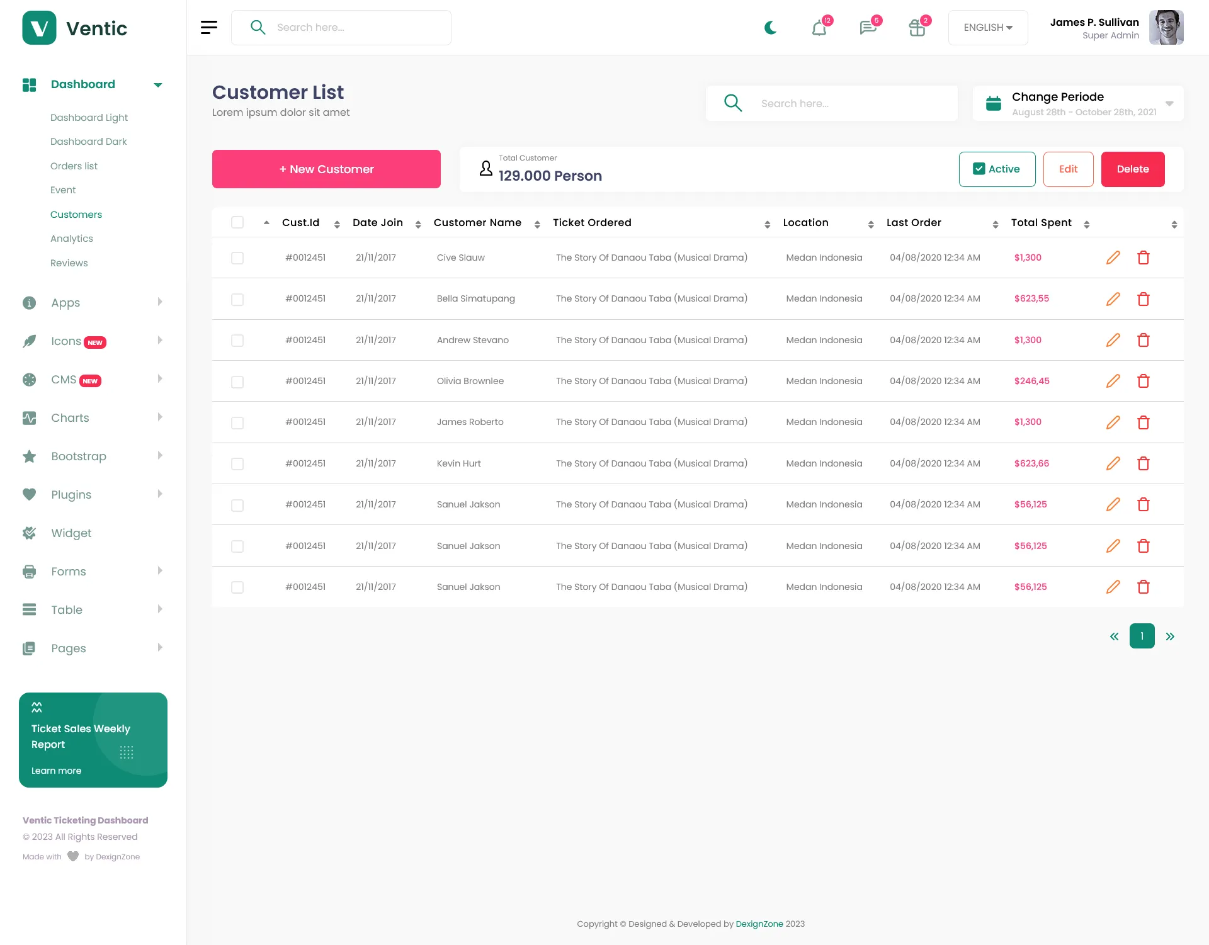This screenshot has width=1209, height=945.
Task: Delete Olivia Brownlee row with trash icon
Action: point(1144,381)
